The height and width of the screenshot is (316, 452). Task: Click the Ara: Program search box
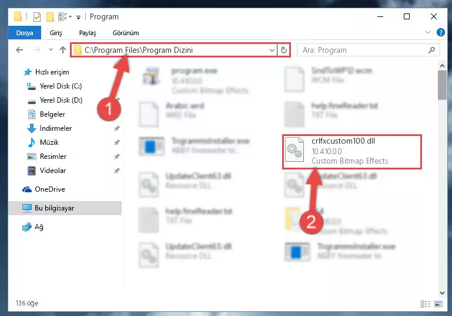pyautogui.click(x=368, y=50)
